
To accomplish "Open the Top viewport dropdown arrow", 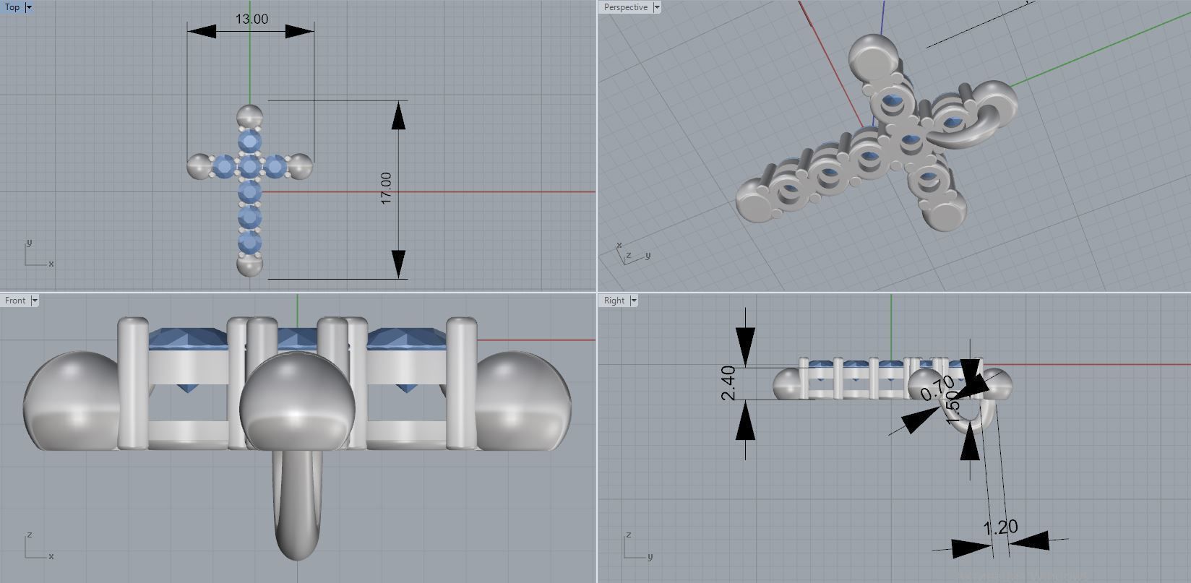I will 29,7.
